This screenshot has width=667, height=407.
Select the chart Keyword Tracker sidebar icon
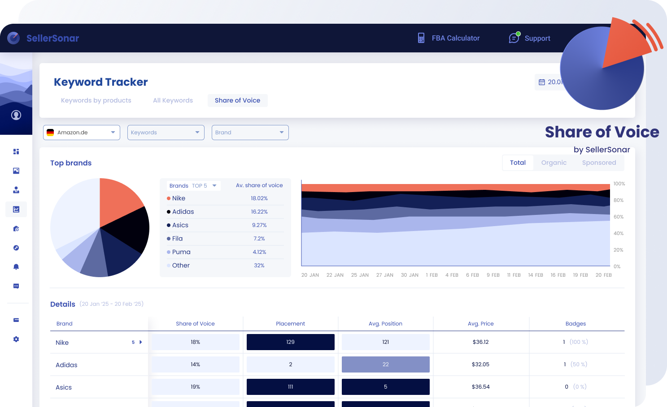coord(16,209)
